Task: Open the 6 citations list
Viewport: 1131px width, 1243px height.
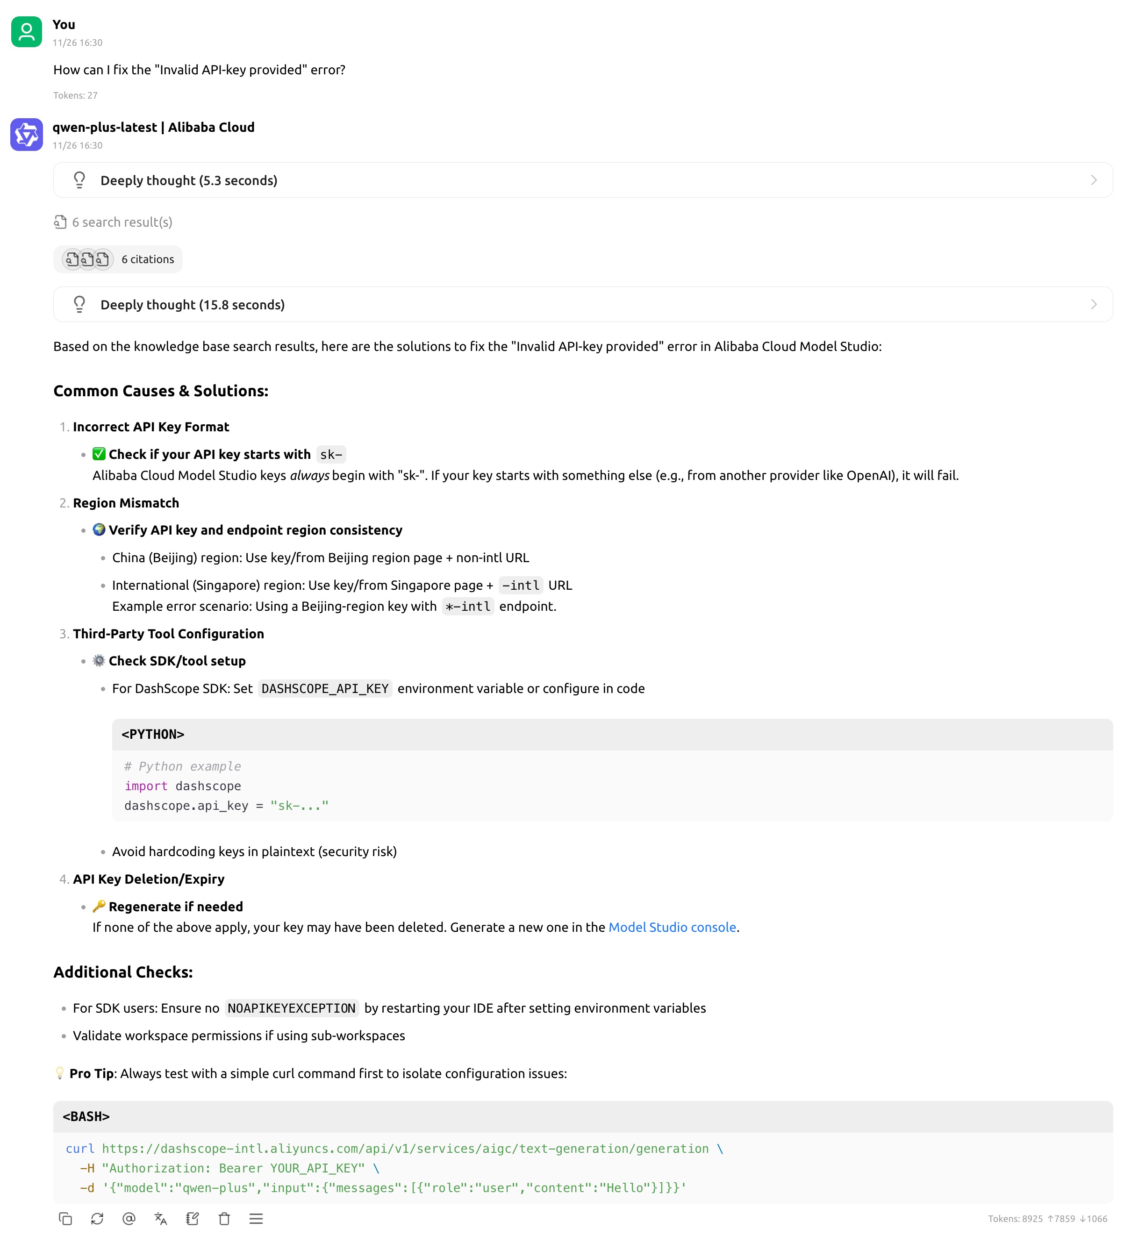Action: [x=148, y=259]
